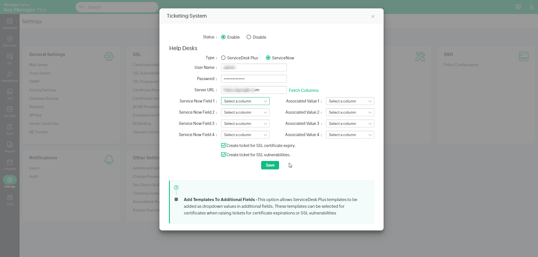
Task: Open the Tools sidebar icon
Action: pos(10,197)
